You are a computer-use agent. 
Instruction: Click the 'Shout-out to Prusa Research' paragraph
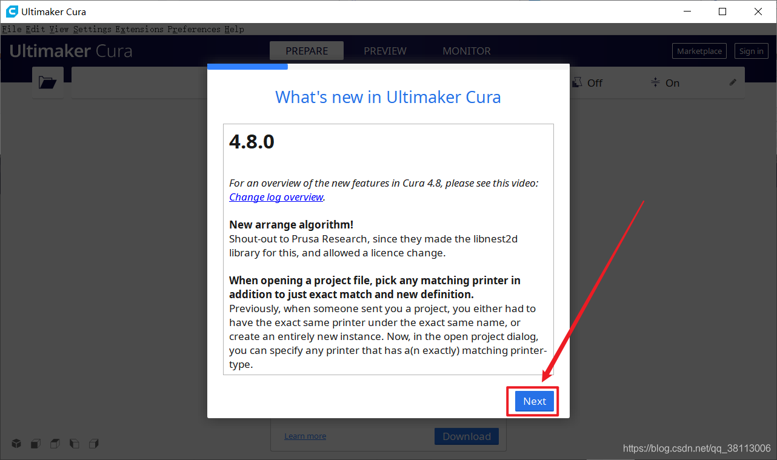[373, 246]
